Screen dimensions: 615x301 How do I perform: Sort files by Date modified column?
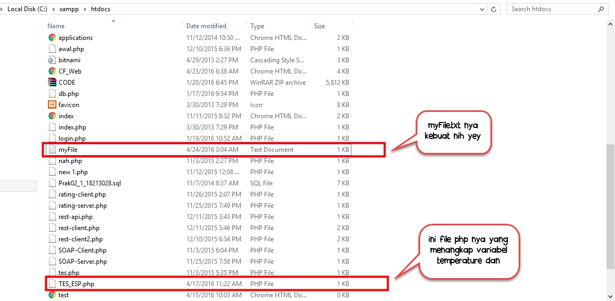[206, 26]
